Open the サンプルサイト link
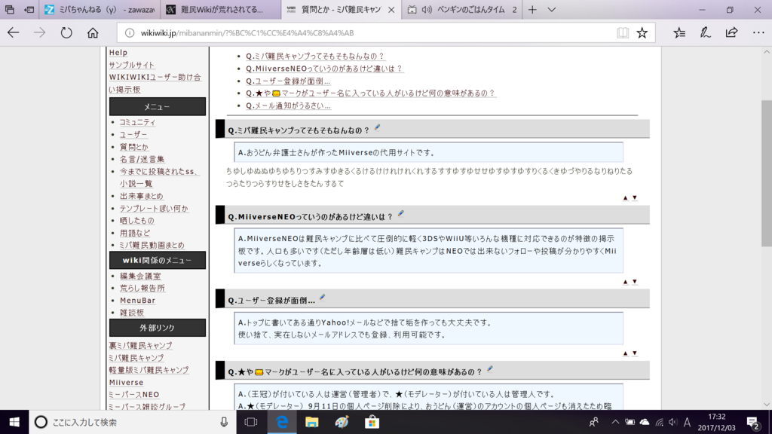Viewport: 772px width, 434px height. (131, 65)
